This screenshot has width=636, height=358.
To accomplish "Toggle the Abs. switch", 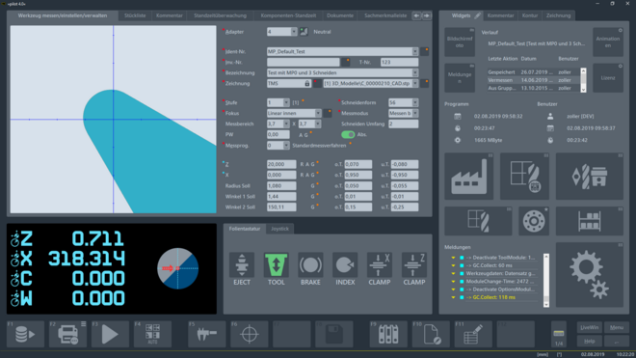I will tap(348, 134).
